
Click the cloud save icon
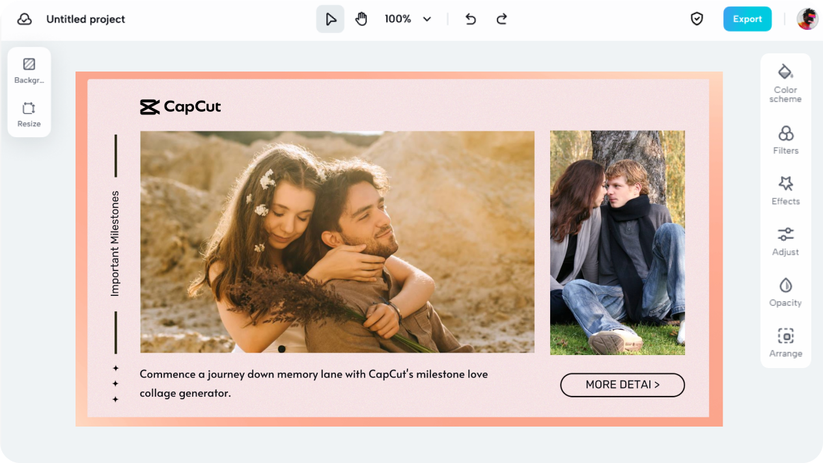(25, 20)
